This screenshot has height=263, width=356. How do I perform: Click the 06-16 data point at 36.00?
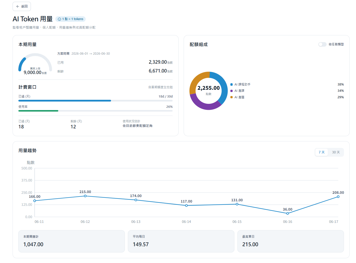click(x=288, y=213)
